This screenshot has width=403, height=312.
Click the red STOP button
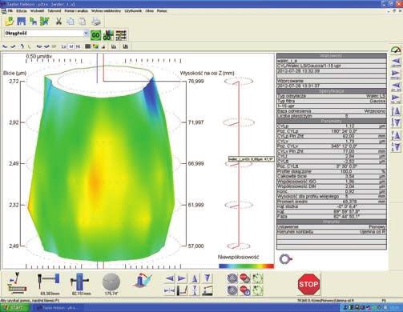tap(308, 284)
